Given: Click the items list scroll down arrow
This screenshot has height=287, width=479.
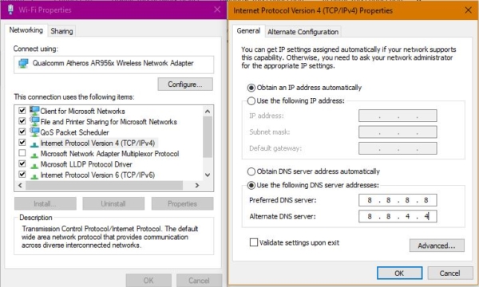Looking at the screenshot, I should [208, 175].
